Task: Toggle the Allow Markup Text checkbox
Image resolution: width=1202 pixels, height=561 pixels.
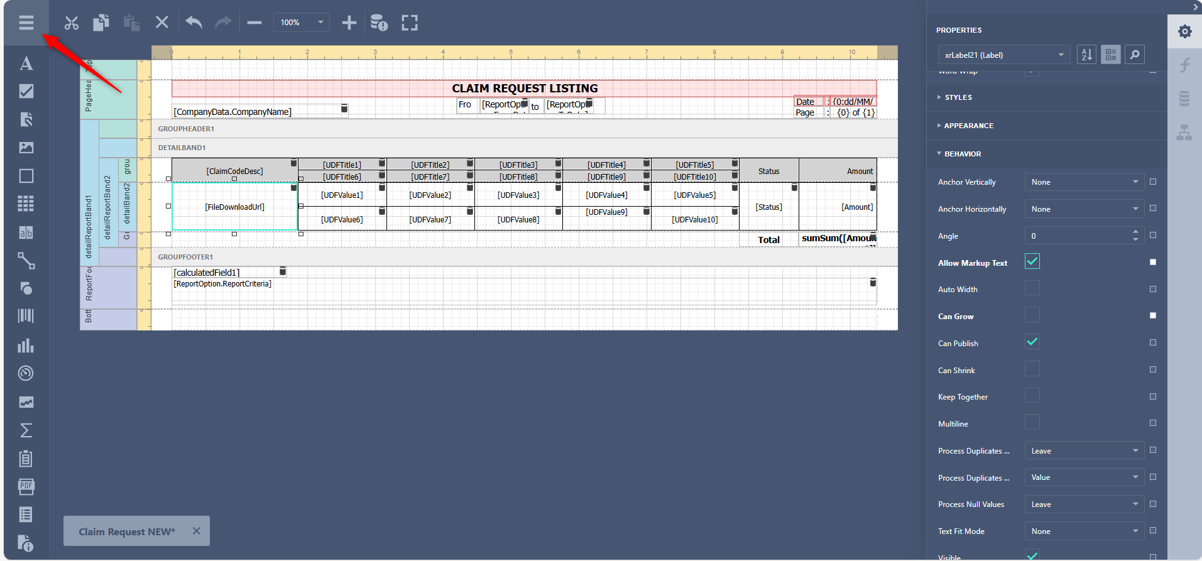Action: (x=1032, y=261)
